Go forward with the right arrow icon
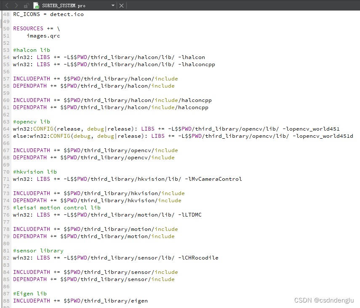The width and height of the screenshot is (360, 308). pos(16,5)
